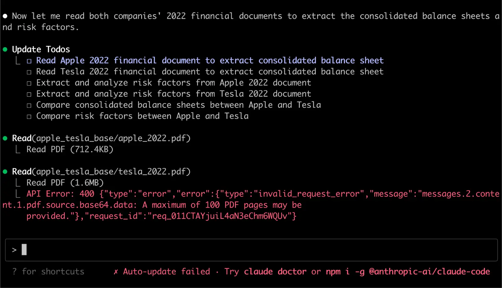
Task: Click the white bullet beside 'Now let me read'
Action: 5,16
